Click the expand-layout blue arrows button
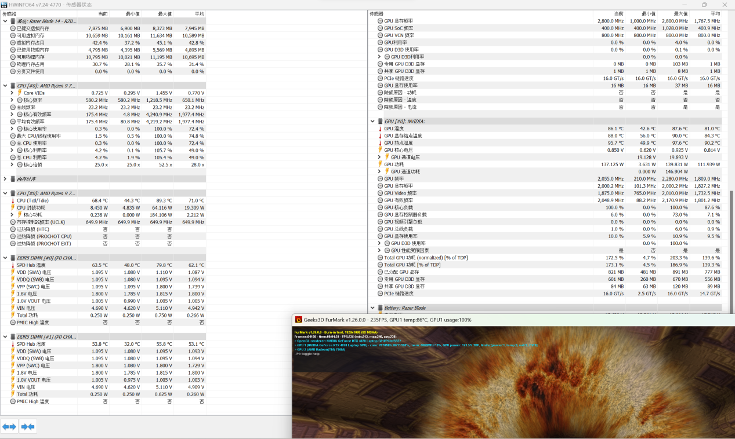735x439 pixels. 9,427
